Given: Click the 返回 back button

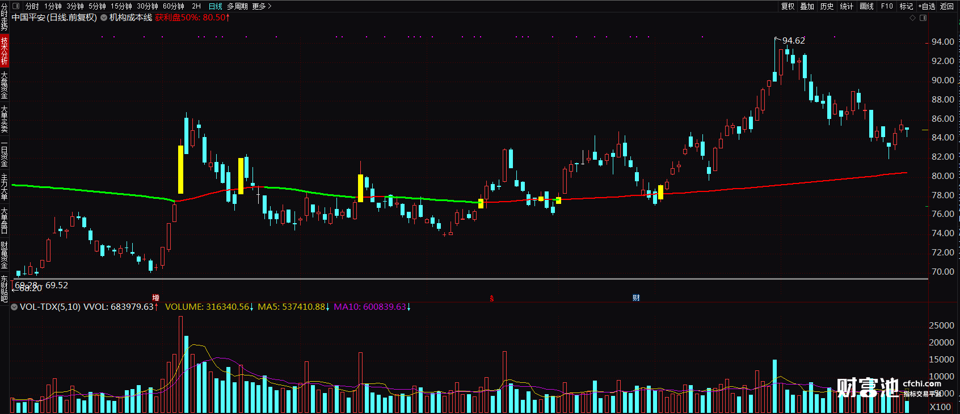Looking at the screenshot, I should click(947, 6).
